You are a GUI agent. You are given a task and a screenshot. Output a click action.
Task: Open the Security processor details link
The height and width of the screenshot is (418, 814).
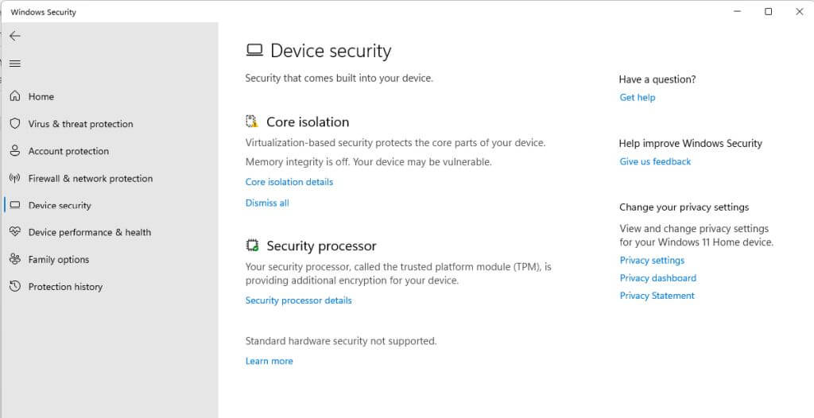298,300
